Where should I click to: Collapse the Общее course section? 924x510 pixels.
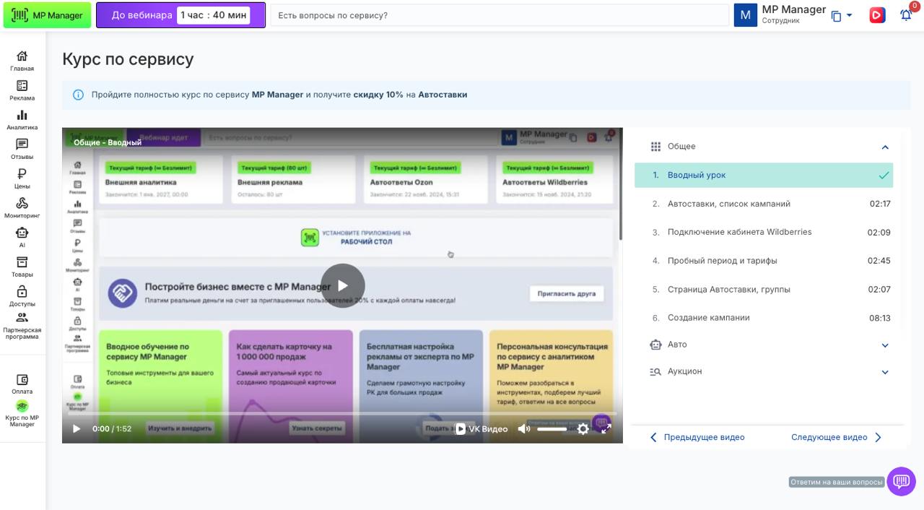pyautogui.click(x=884, y=147)
